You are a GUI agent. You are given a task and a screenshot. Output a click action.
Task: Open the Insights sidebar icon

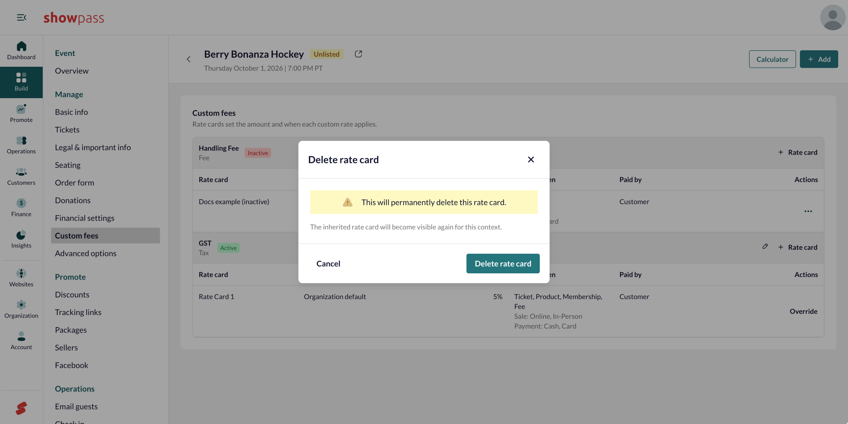[21, 239]
